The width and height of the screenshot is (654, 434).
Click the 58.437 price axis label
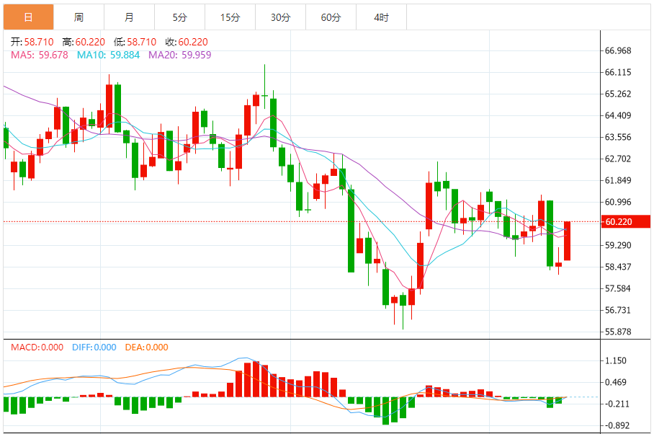[618, 267]
